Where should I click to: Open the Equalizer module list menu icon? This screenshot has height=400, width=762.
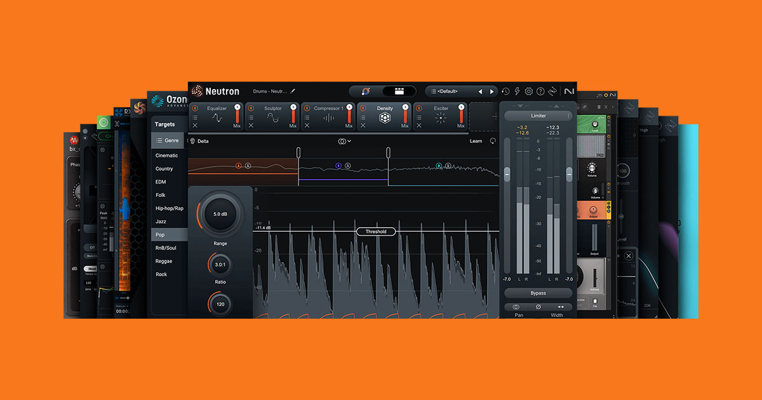point(195,117)
